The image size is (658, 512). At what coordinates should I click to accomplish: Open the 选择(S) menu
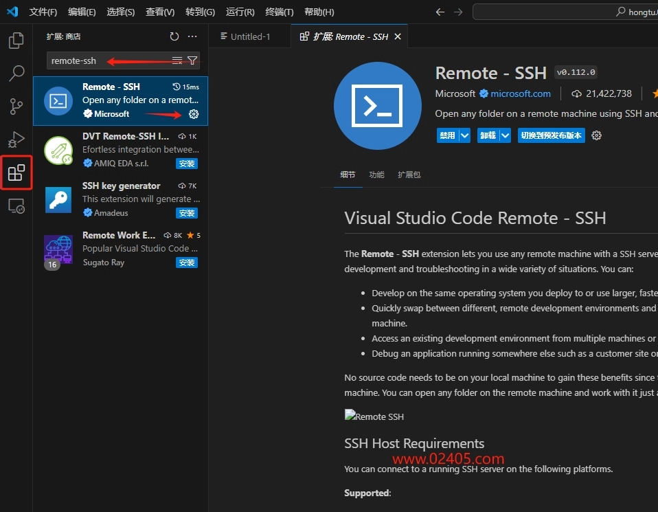coord(120,12)
